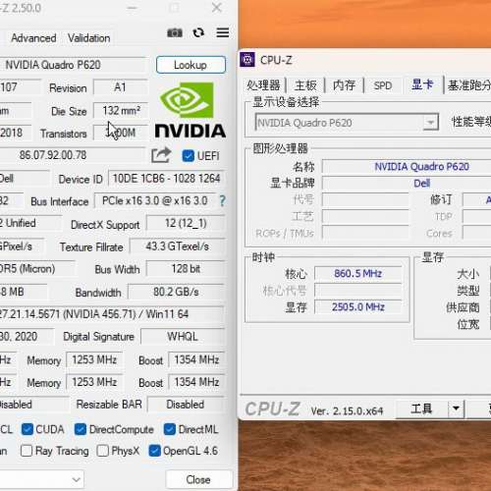Click the GPU name field NVIDIA Quadro P620
491x491 pixels.
72,65
